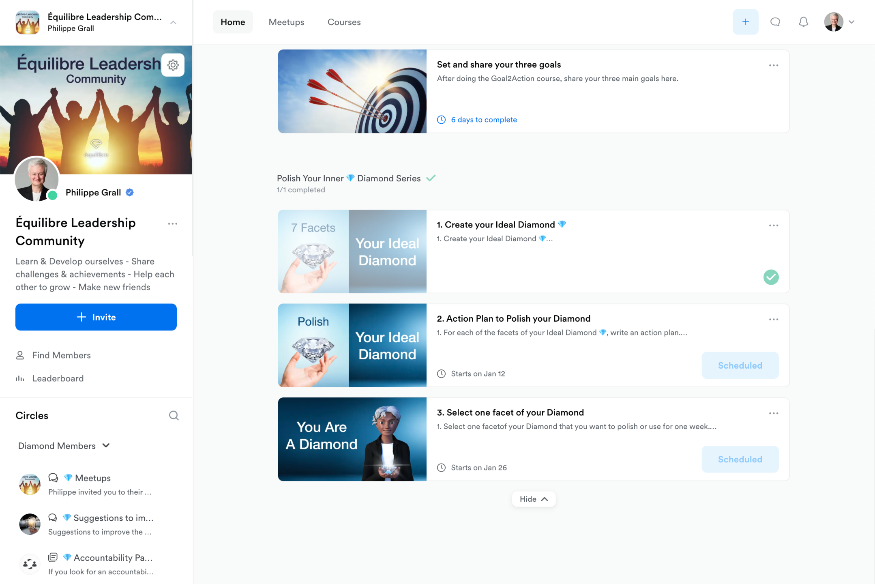Hide the series list
Screen dimensions: 875x584
[x=533, y=499]
